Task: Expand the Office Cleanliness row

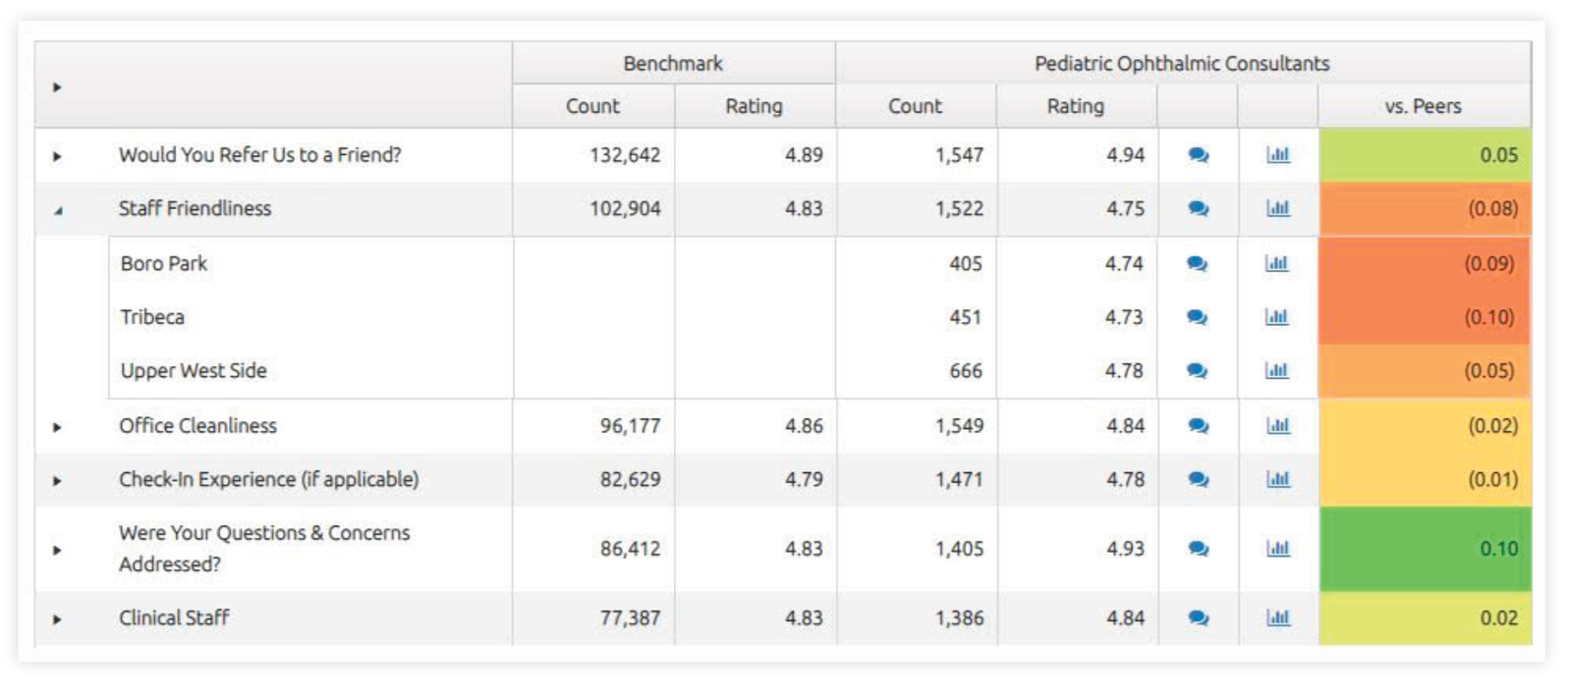Action: [x=57, y=427]
